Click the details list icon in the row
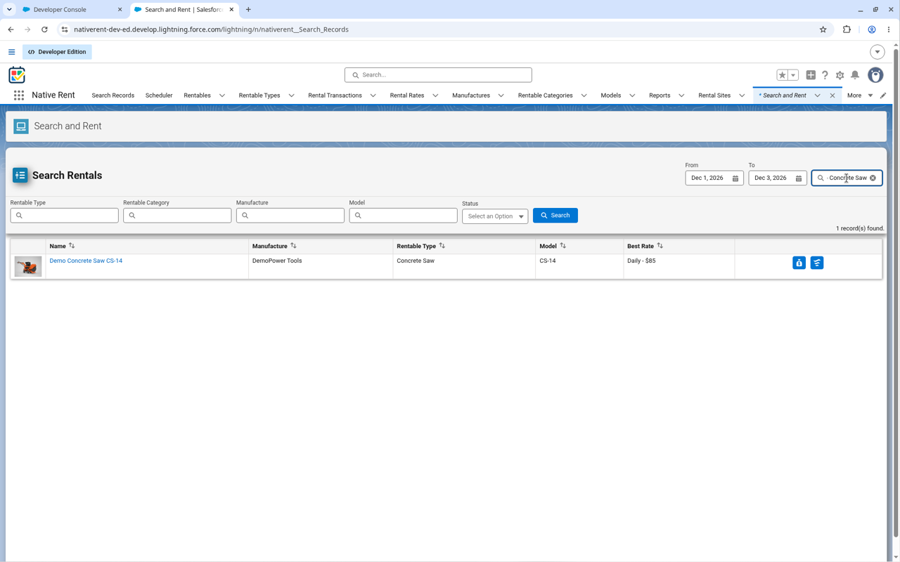The image size is (900, 562). (x=817, y=263)
